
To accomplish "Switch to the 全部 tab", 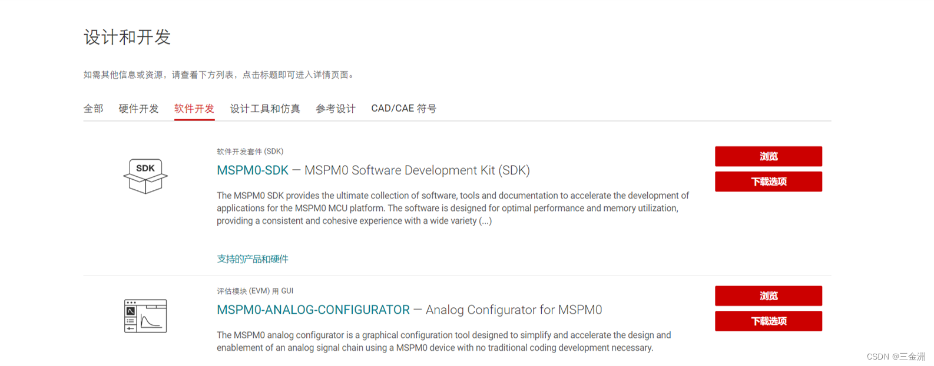I will (93, 109).
